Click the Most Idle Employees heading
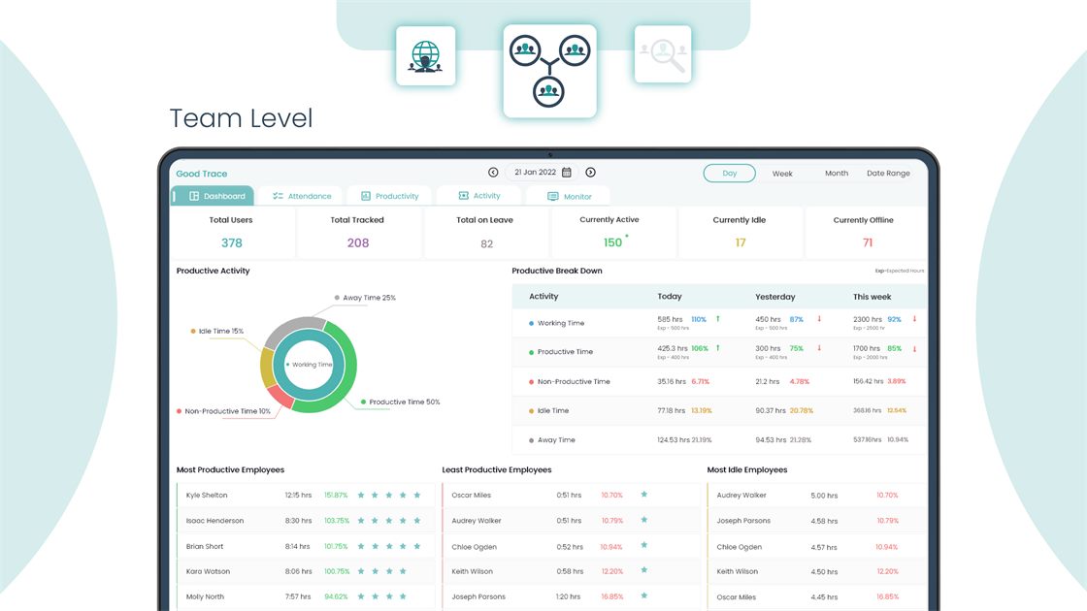 click(x=747, y=469)
